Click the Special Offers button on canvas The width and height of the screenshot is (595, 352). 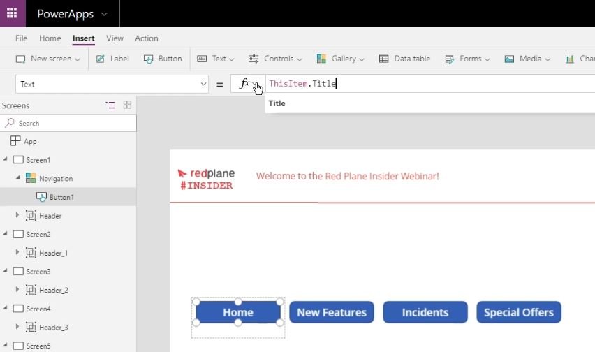pos(519,312)
